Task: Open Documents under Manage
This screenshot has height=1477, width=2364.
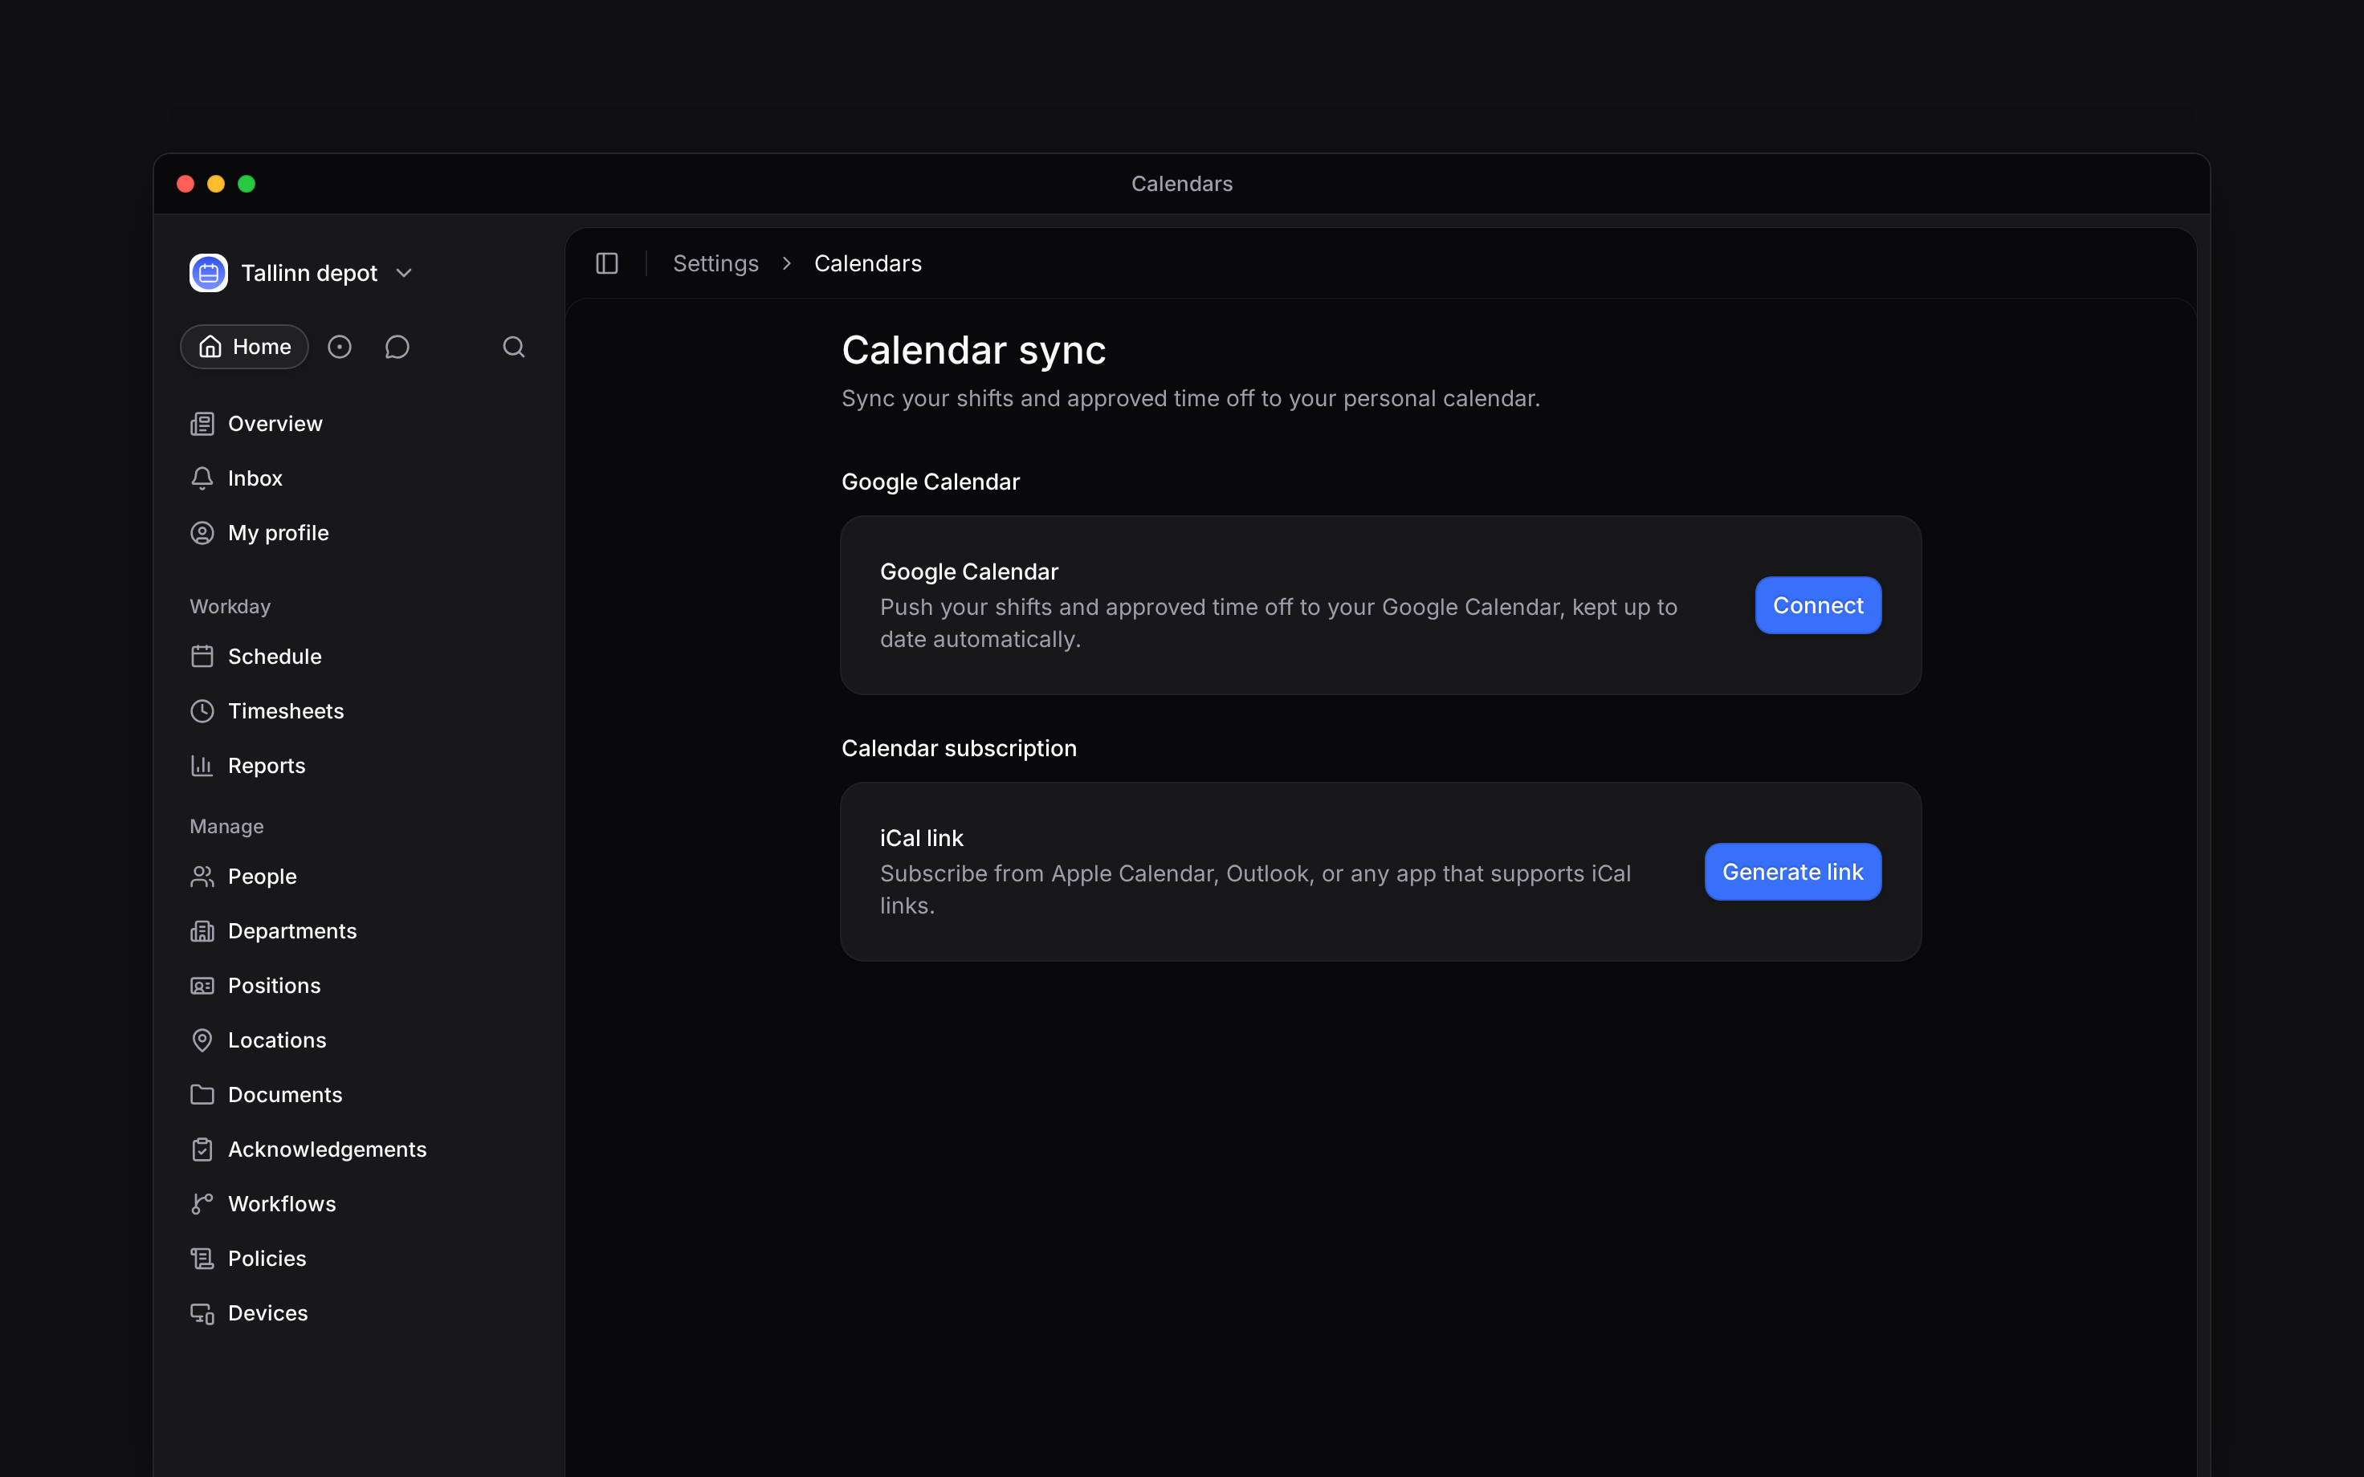Action: 284,1095
